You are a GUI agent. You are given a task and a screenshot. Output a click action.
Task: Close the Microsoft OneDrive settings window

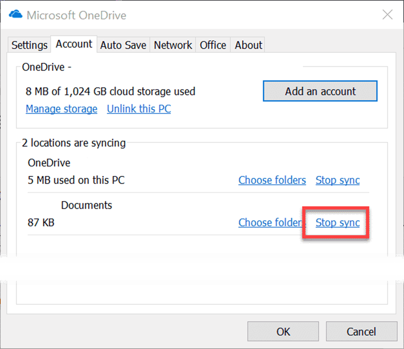[x=387, y=14]
